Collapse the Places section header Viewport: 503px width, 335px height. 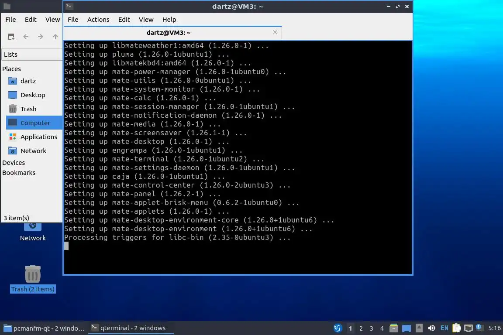click(x=11, y=68)
